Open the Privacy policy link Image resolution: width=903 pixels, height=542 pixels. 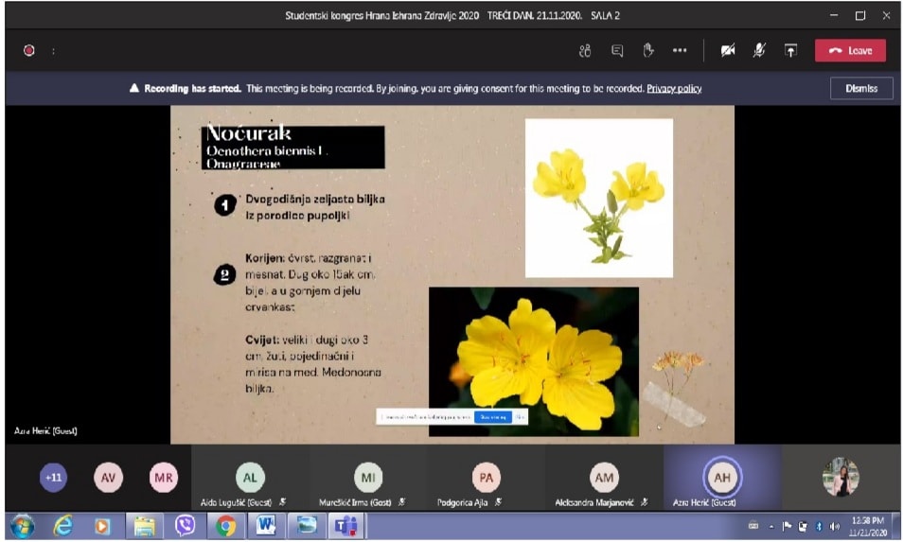pyautogui.click(x=674, y=88)
